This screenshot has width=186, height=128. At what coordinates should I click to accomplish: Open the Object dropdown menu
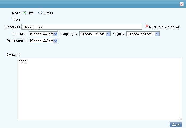(143, 34)
